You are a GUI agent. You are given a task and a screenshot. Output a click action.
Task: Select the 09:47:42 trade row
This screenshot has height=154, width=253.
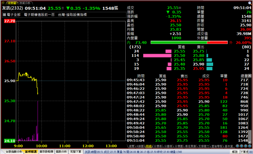[187, 101]
